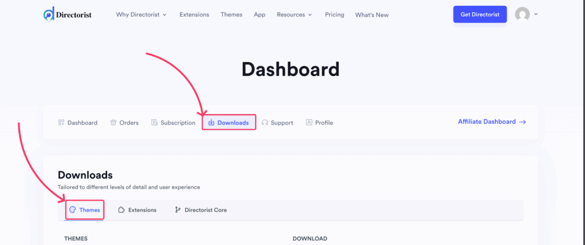Click the Support headphones icon
Screen dimensions: 585x245
(265, 122)
